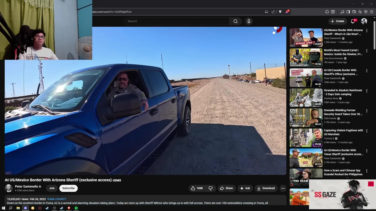Viewport: 376px width, 211px height.
Task: Like the video with thumbs up 188K
Action: tap(197, 188)
